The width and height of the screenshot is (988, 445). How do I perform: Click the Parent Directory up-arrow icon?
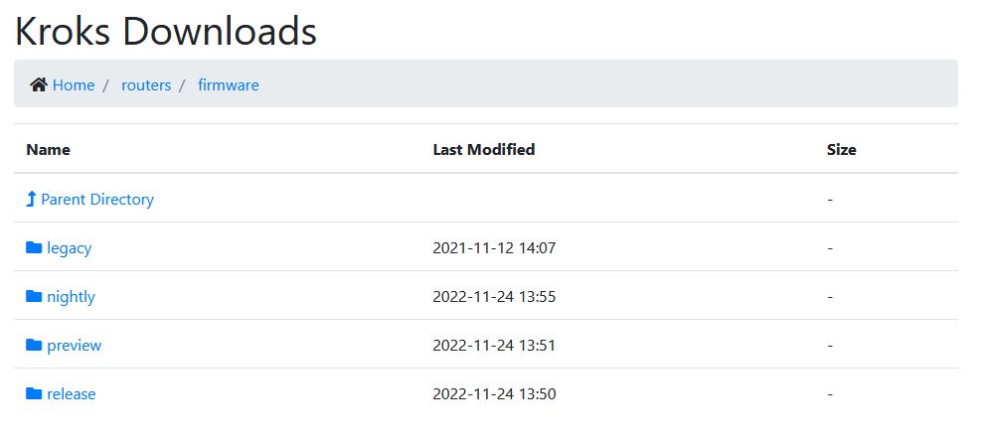(x=31, y=199)
